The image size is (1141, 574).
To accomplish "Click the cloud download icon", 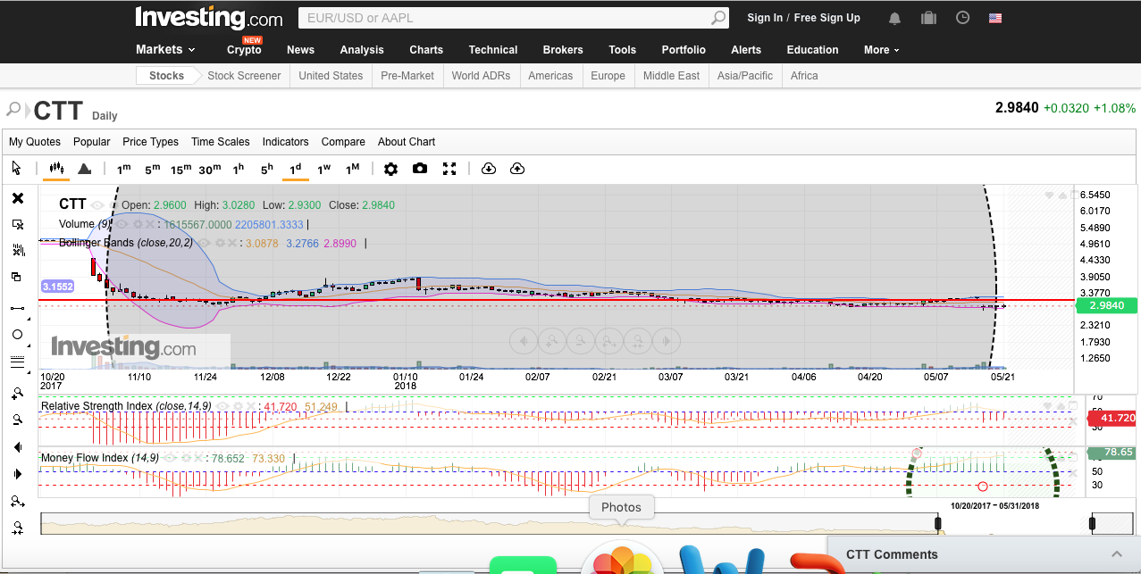I will point(488,169).
